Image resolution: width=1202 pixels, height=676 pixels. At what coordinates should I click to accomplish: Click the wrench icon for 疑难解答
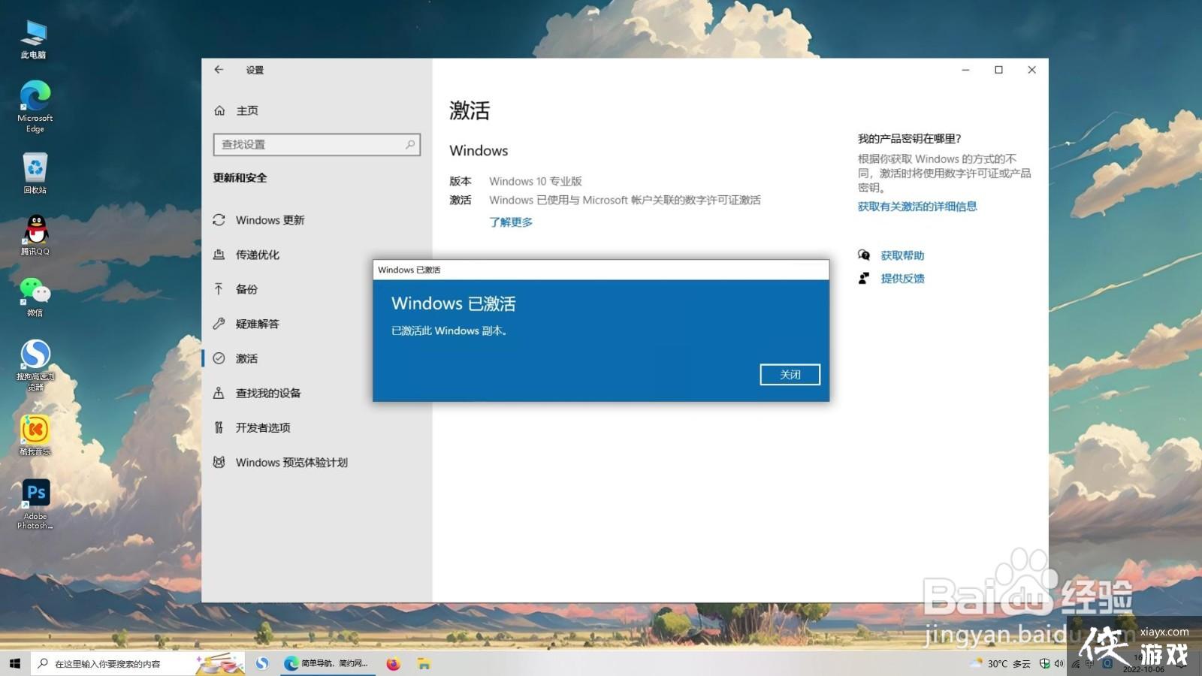coord(219,324)
